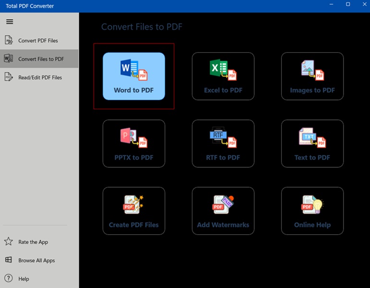Open the PPTX to PDF tile
Viewport: 370px width, 288px height.
coord(134,144)
